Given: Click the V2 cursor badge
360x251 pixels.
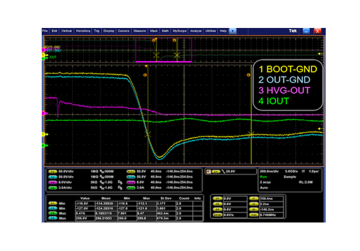Looking at the screenshot, I should click(217, 204).
